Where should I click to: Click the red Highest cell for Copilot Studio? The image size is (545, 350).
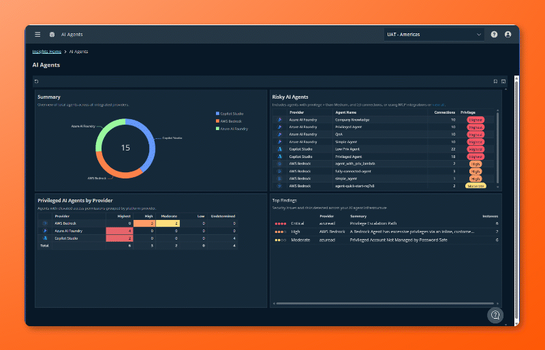coord(119,238)
